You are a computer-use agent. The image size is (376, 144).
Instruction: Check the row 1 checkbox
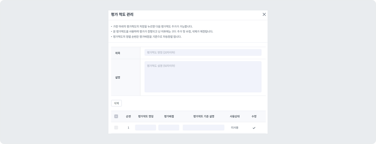116,128
